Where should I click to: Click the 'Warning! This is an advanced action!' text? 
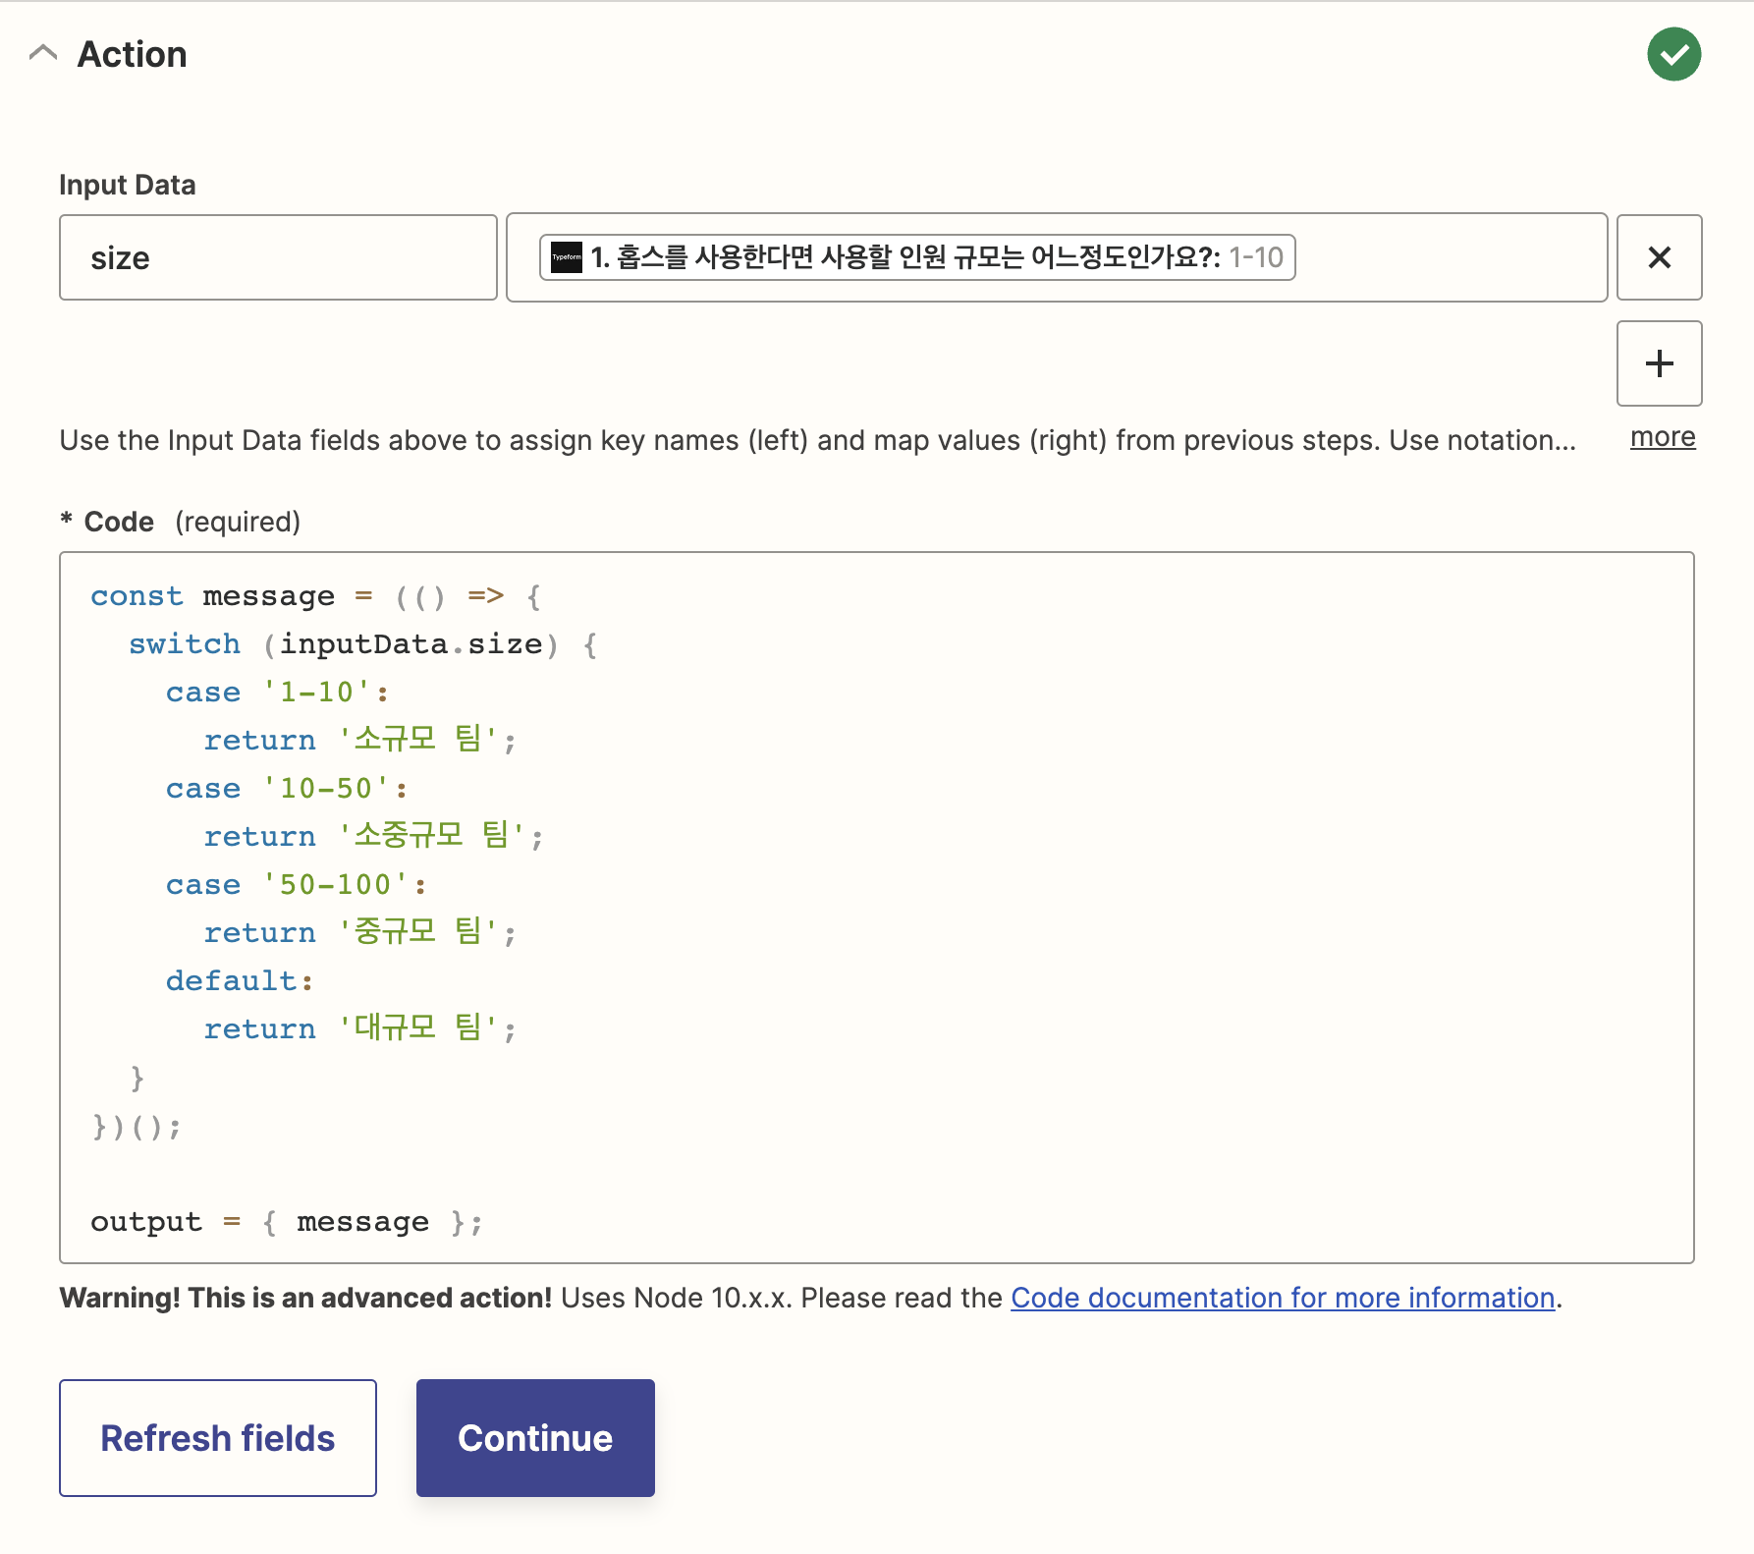point(305,1298)
